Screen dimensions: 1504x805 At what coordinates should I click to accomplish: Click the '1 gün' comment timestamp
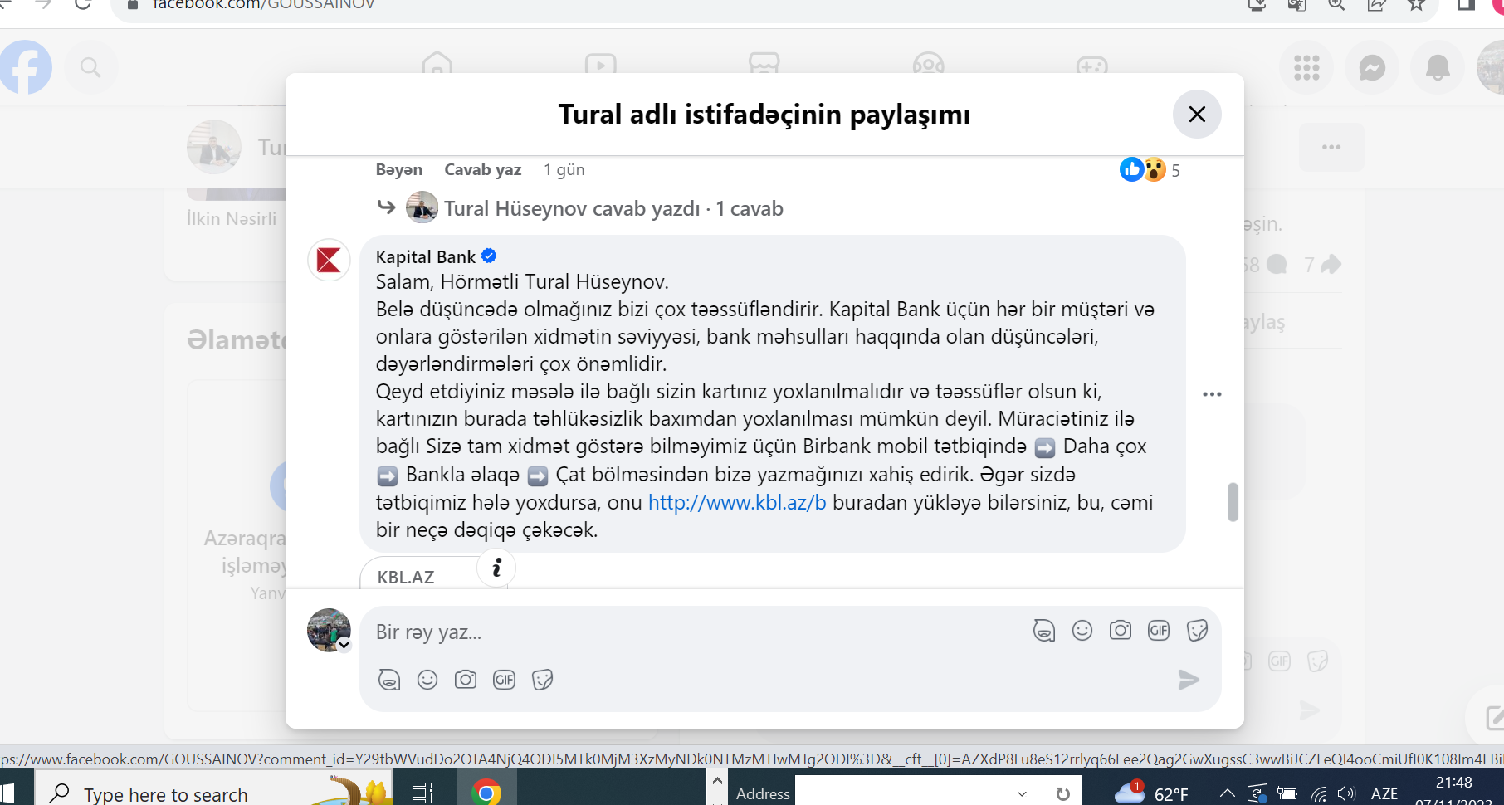pos(564,169)
